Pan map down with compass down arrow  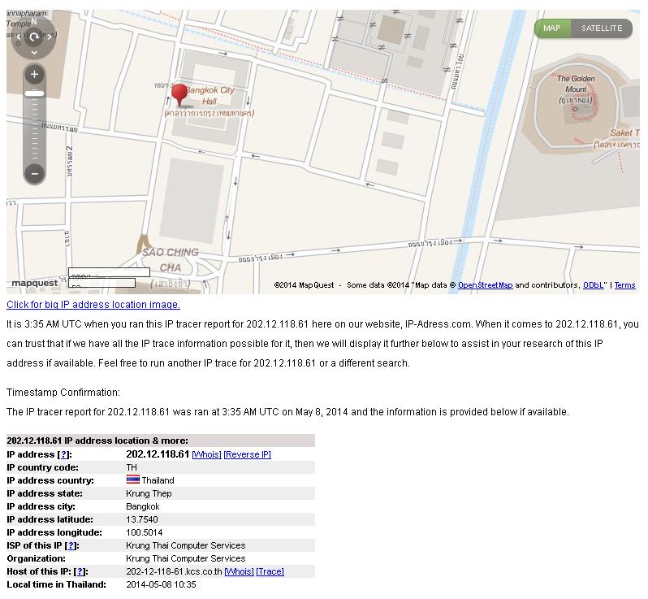34,53
